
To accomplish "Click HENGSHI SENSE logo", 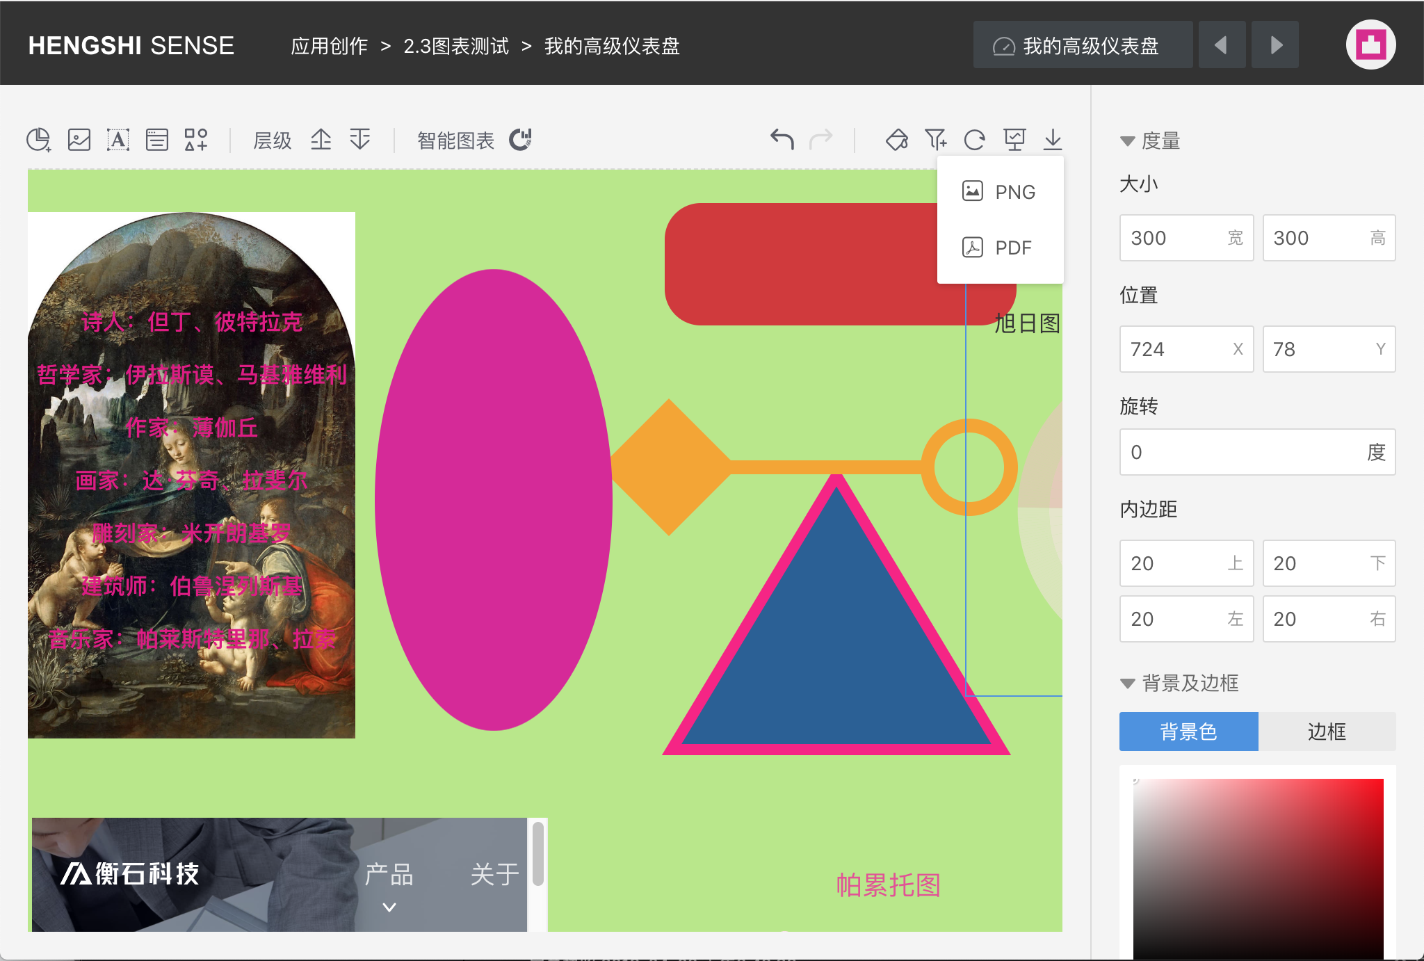I will (x=131, y=45).
